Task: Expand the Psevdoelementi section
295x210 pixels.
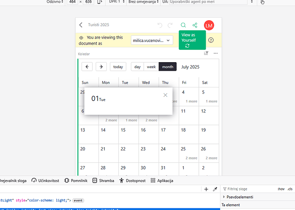Action: (x=224, y=197)
